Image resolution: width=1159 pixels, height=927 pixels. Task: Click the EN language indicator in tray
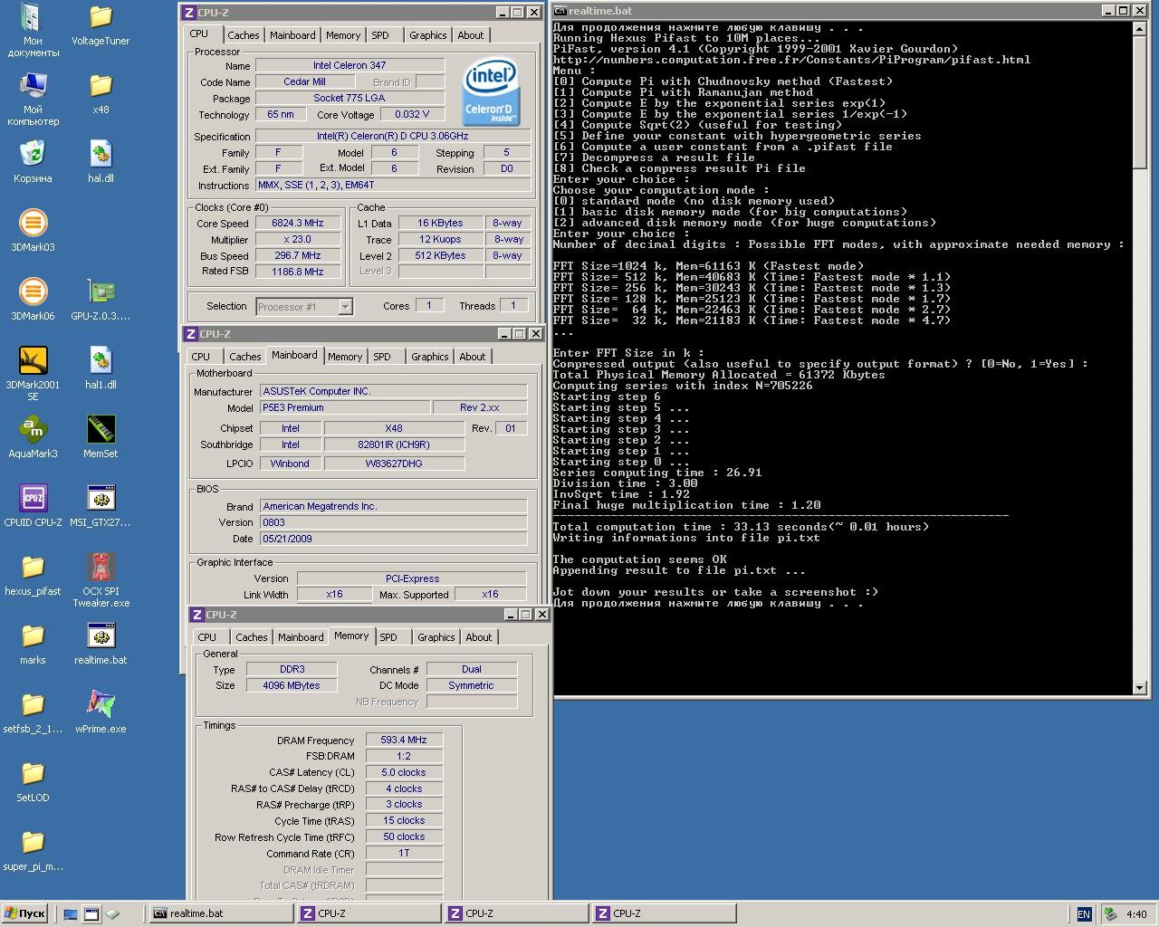(x=1083, y=914)
